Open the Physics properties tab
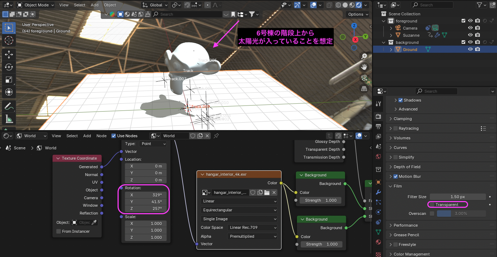497x257 pixels. pyautogui.click(x=378, y=212)
